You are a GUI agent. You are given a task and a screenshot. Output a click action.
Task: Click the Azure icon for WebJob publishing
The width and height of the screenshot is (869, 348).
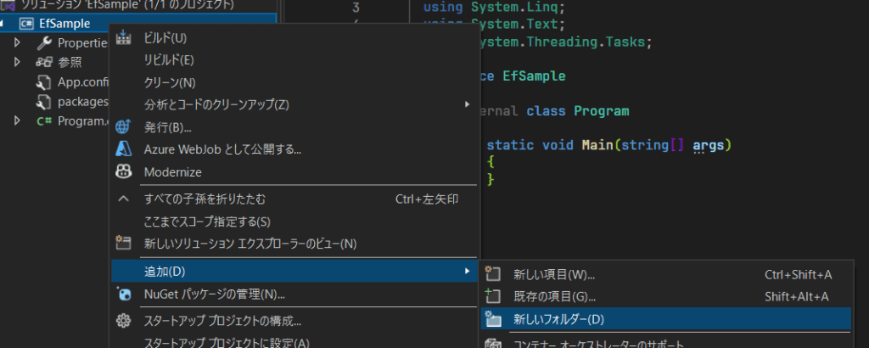pyautogui.click(x=124, y=149)
